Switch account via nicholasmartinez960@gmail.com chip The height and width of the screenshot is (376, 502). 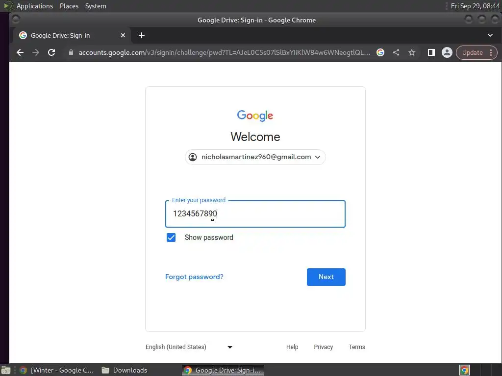[x=255, y=157]
